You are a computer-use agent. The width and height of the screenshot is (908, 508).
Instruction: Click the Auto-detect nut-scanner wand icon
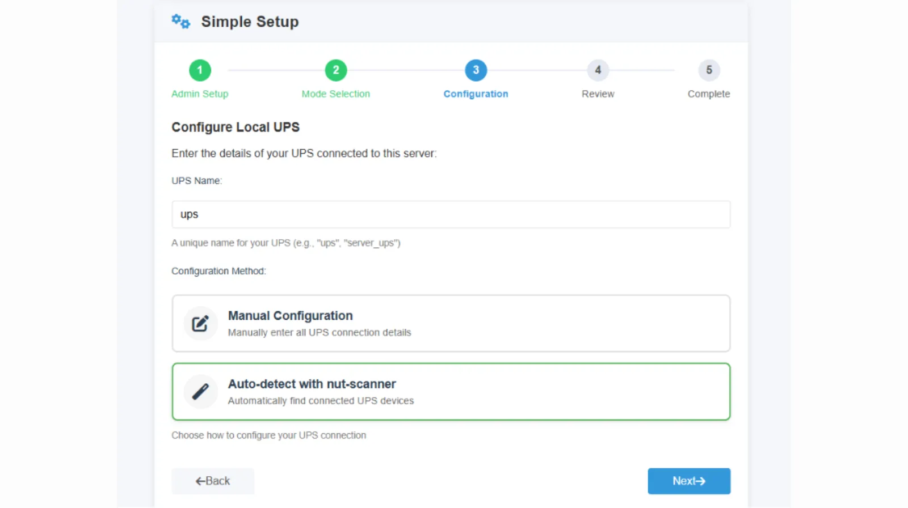point(200,392)
